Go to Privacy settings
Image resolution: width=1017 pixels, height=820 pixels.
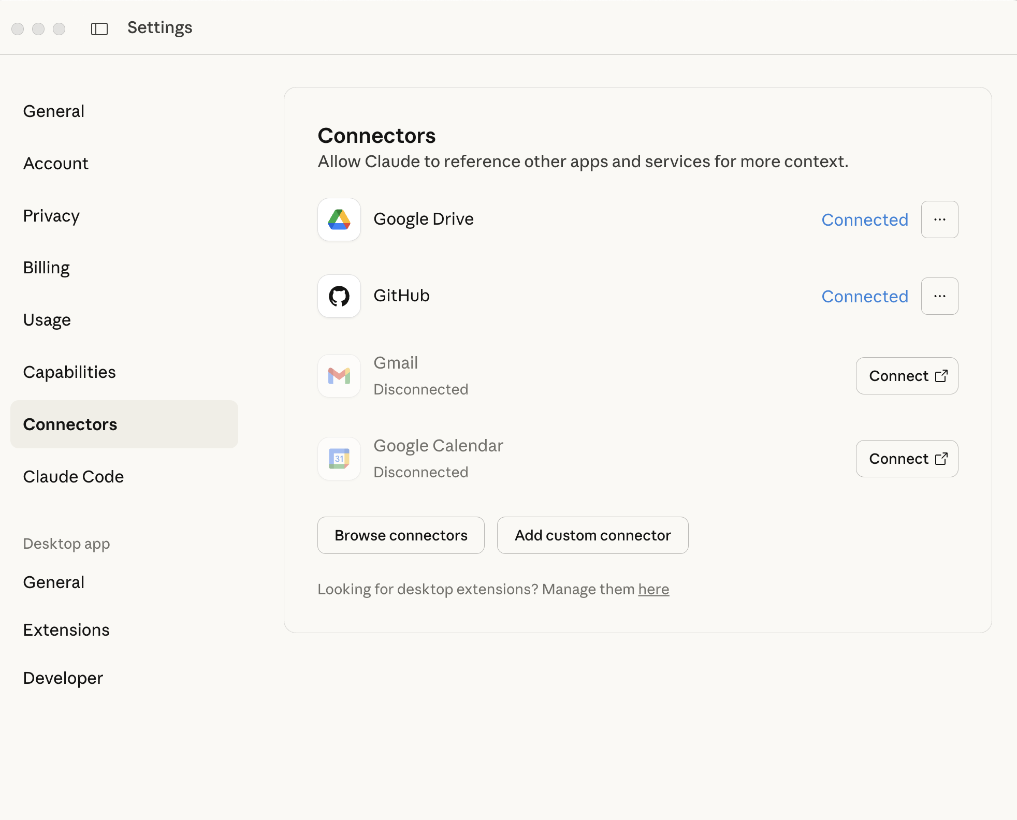[x=51, y=216]
